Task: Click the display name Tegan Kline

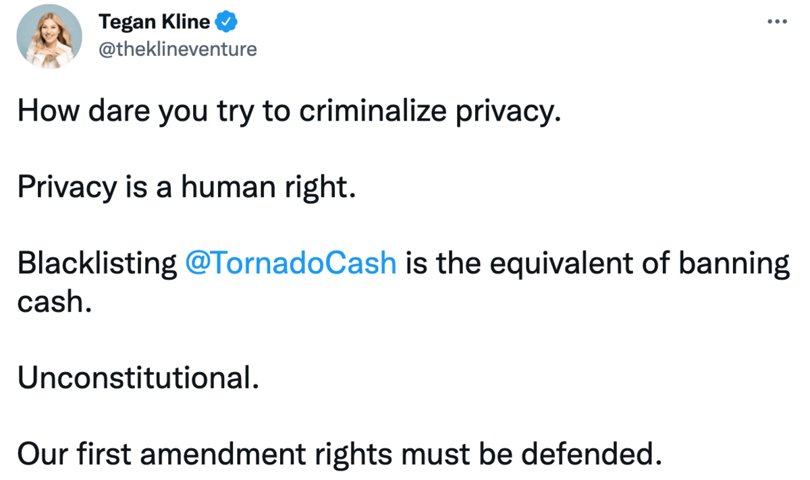Action: [155, 23]
